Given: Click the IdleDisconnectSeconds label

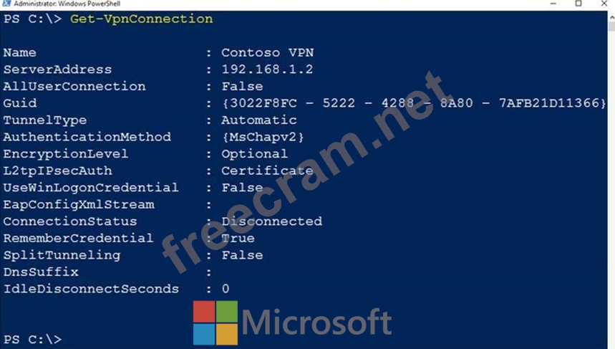Looking at the screenshot, I should pyautogui.click(x=91, y=289).
